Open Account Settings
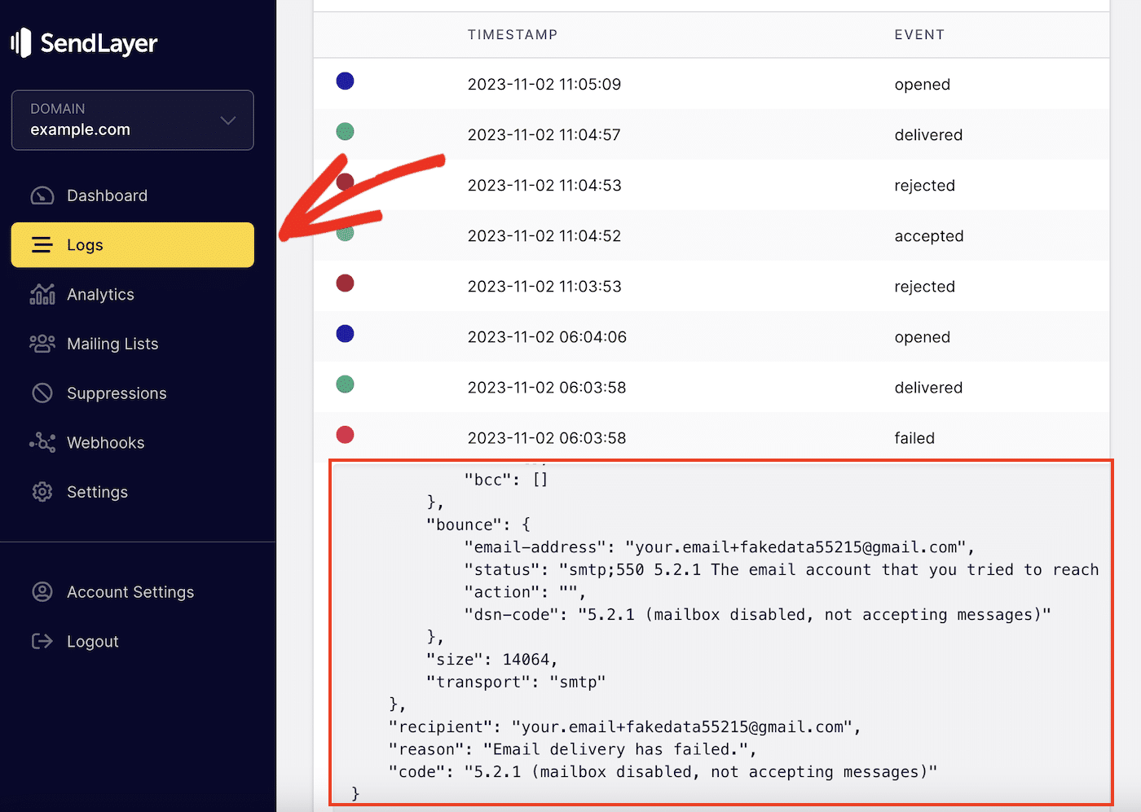Image resolution: width=1141 pixels, height=812 pixels. tap(130, 592)
